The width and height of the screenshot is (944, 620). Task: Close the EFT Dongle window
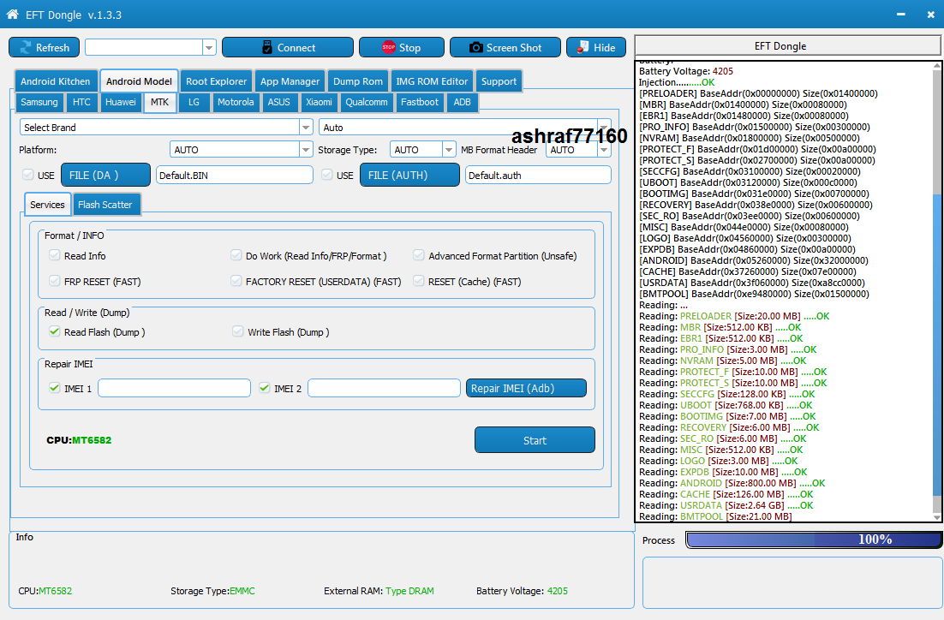click(931, 15)
